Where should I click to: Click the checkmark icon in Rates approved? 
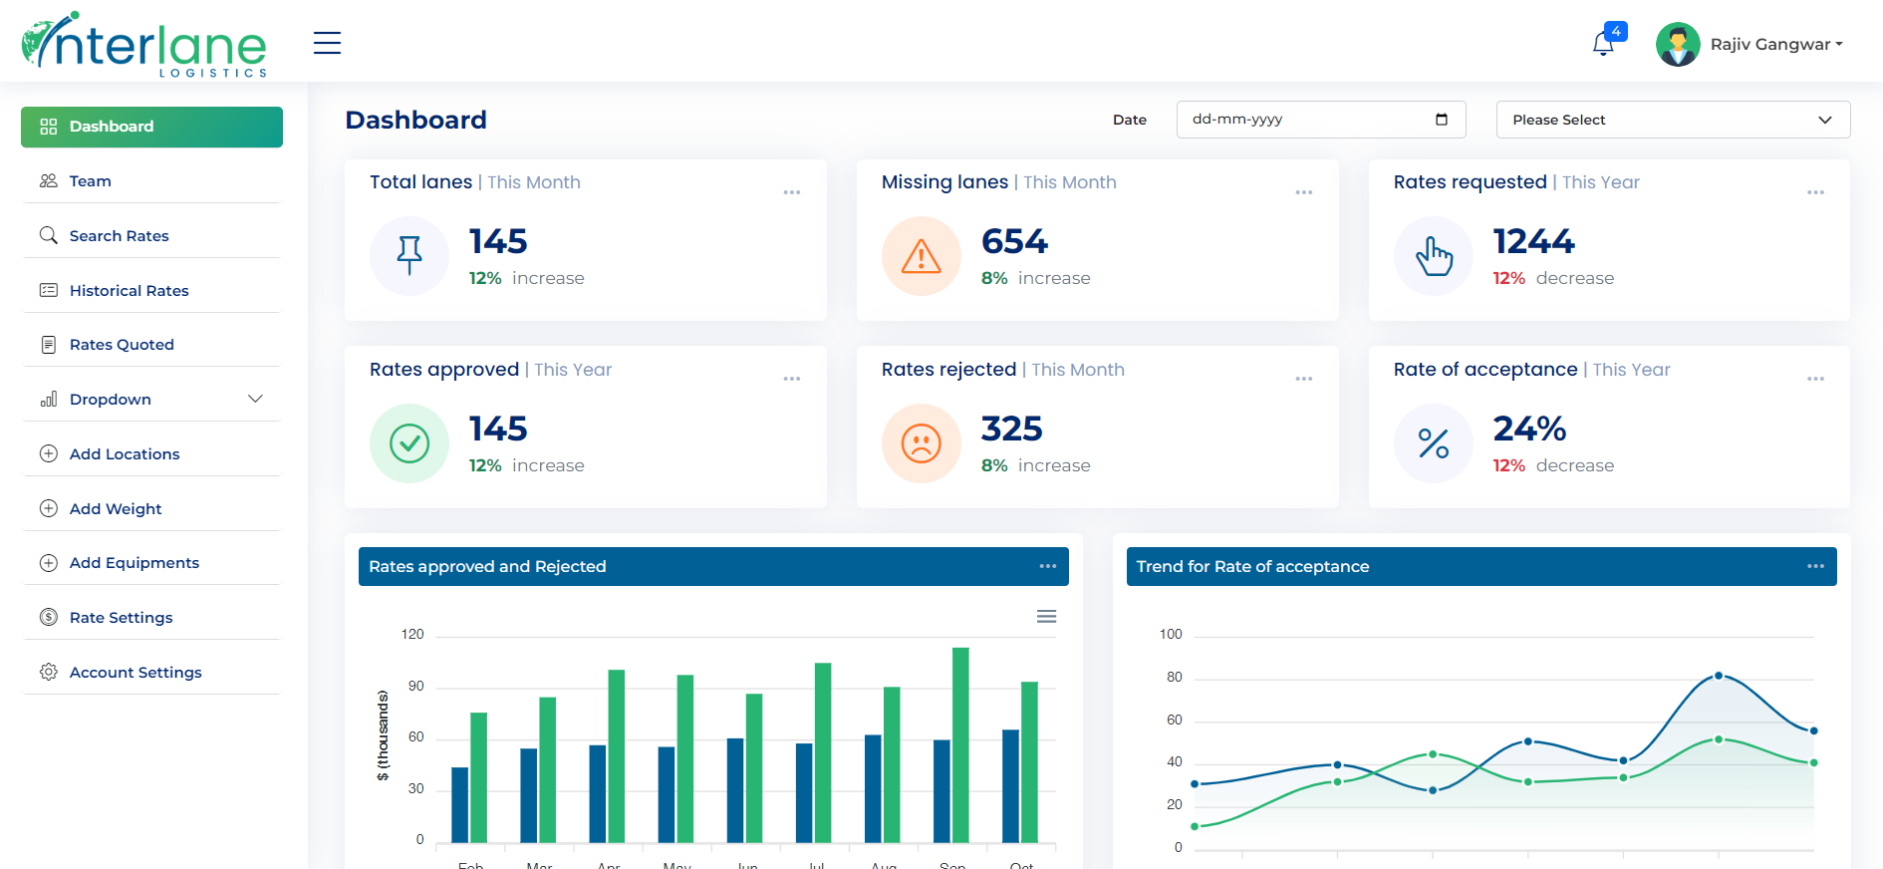409,443
